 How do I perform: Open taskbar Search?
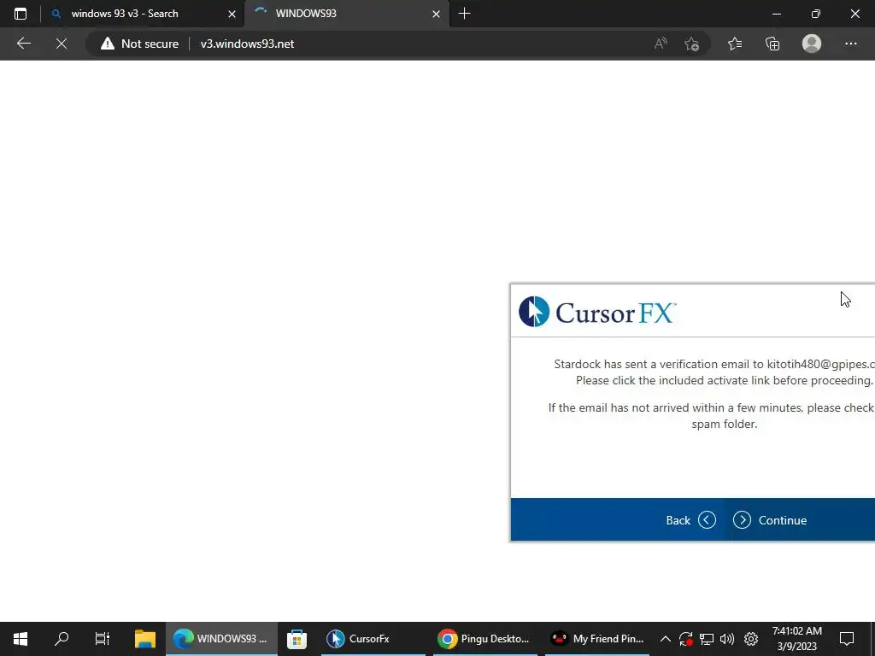[x=62, y=639]
